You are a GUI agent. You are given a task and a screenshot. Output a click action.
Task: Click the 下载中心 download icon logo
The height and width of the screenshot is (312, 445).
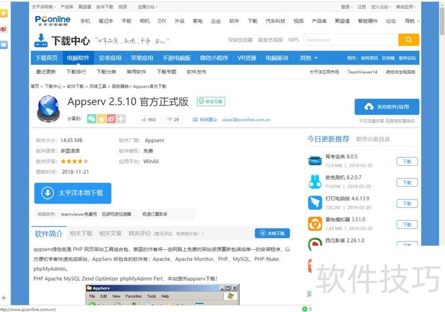pyautogui.click(x=41, y=40)
